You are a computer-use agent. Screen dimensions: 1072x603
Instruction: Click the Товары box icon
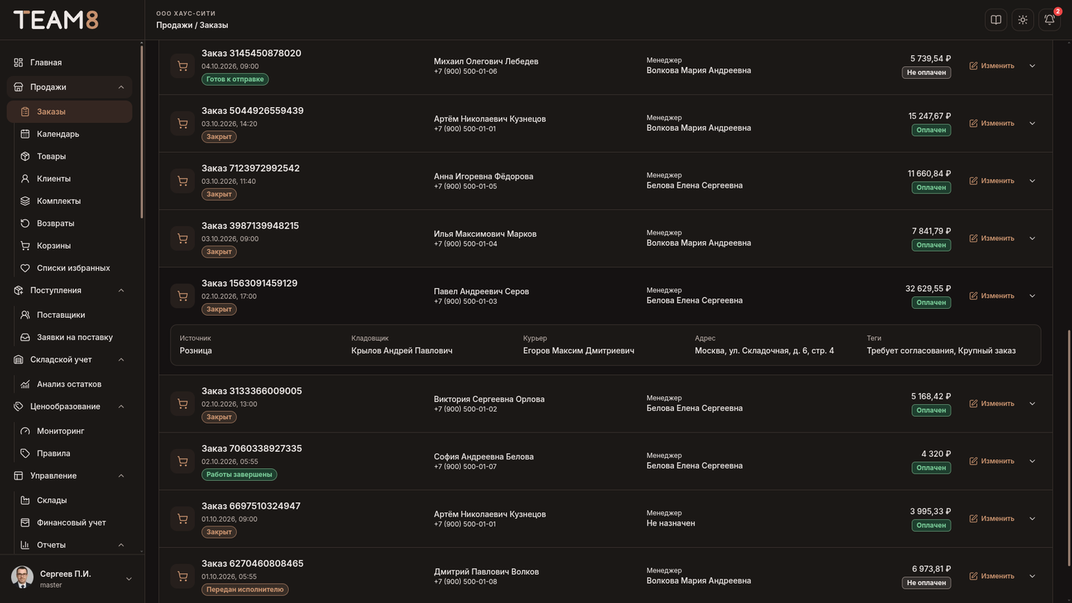pyautogui.click(x=25, y=156)
